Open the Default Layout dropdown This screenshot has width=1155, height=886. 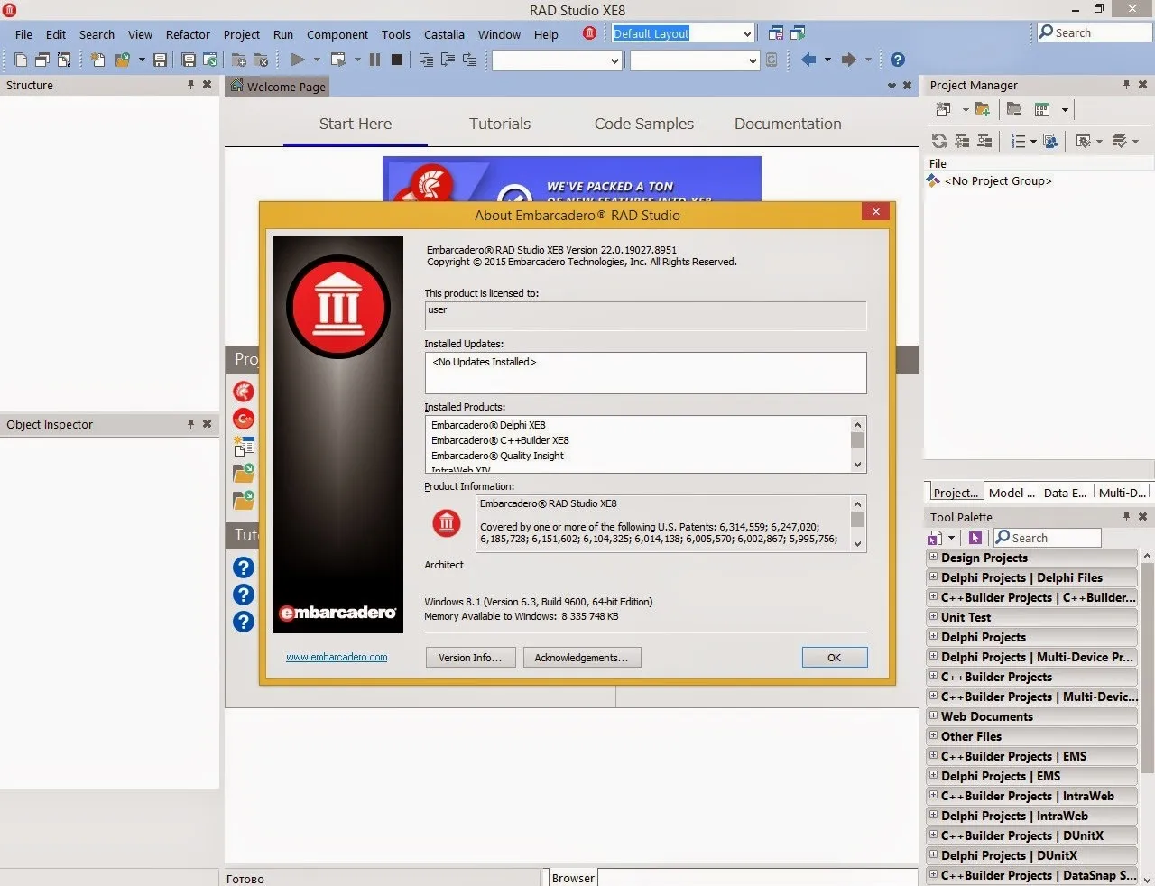(747, 34)
